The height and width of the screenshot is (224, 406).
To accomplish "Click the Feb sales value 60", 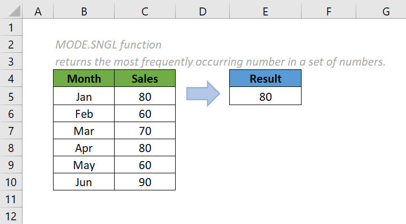I will tap(145, 114).
